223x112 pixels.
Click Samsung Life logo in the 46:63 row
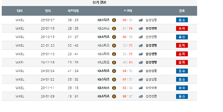(x=141, y=63)
